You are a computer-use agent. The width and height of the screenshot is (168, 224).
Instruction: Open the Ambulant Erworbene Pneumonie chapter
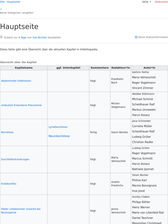[x=21, y=105]
